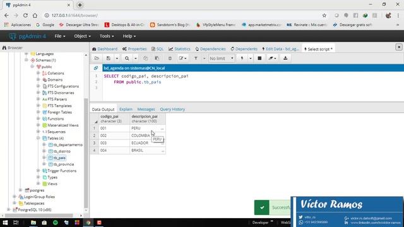Open the Edit Data bd_ag tab
Image resolution: width=404 pixels, height=227 pixels.
280,49
